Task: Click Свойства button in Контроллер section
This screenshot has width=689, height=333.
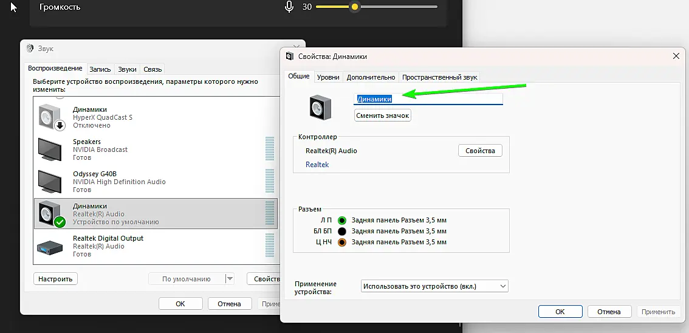Action: [x=480, y=151]
